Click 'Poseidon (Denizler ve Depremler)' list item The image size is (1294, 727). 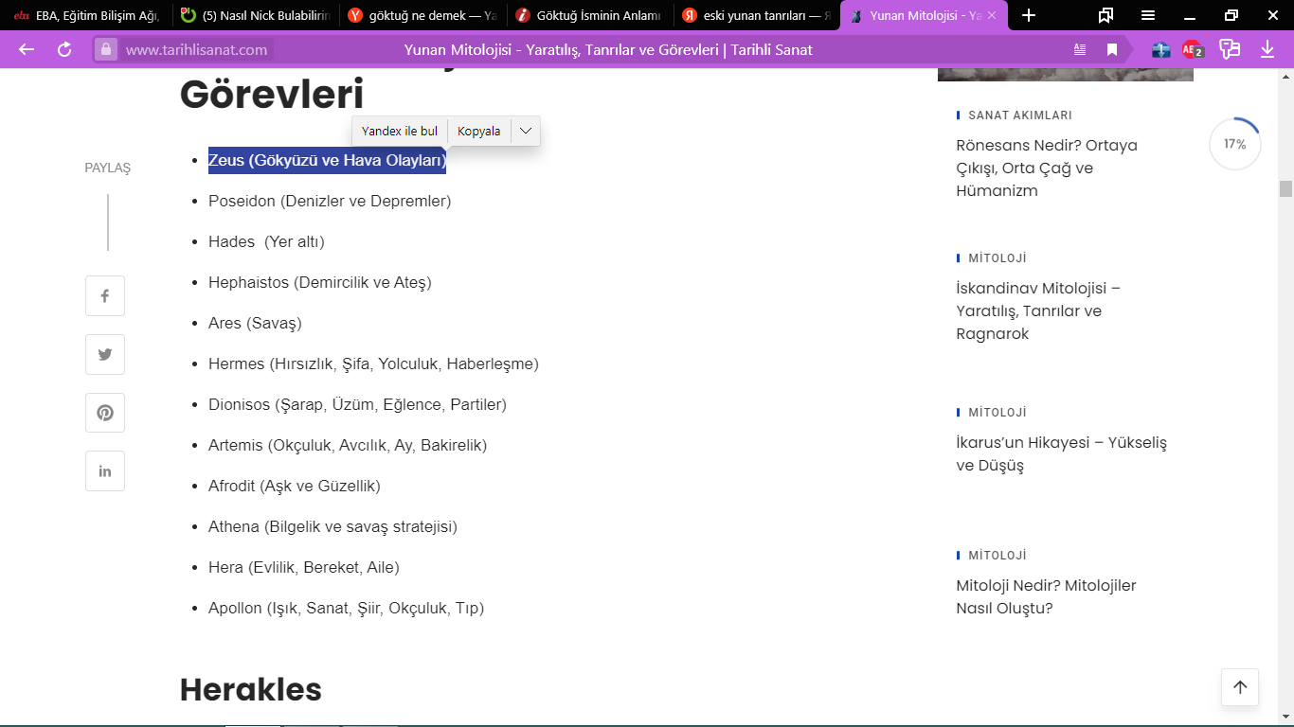pos(330,202)
